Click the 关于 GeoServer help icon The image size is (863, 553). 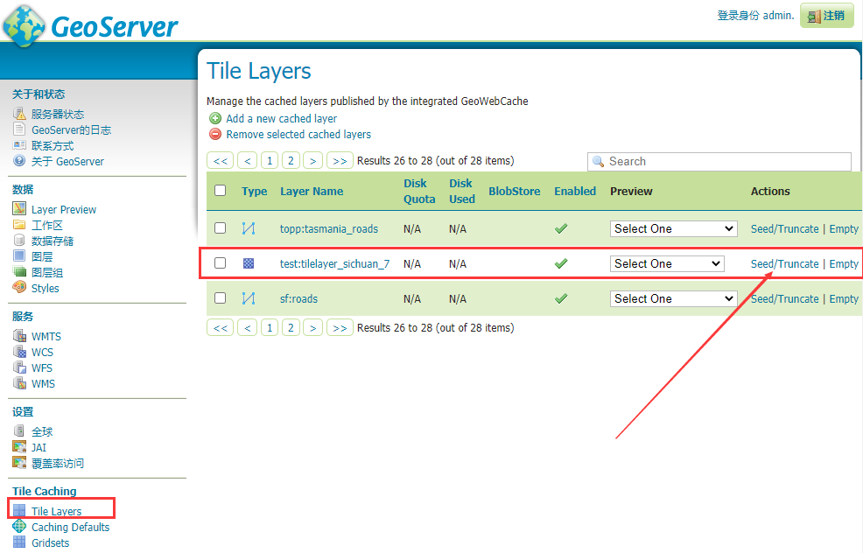click(x=19, y=161)
